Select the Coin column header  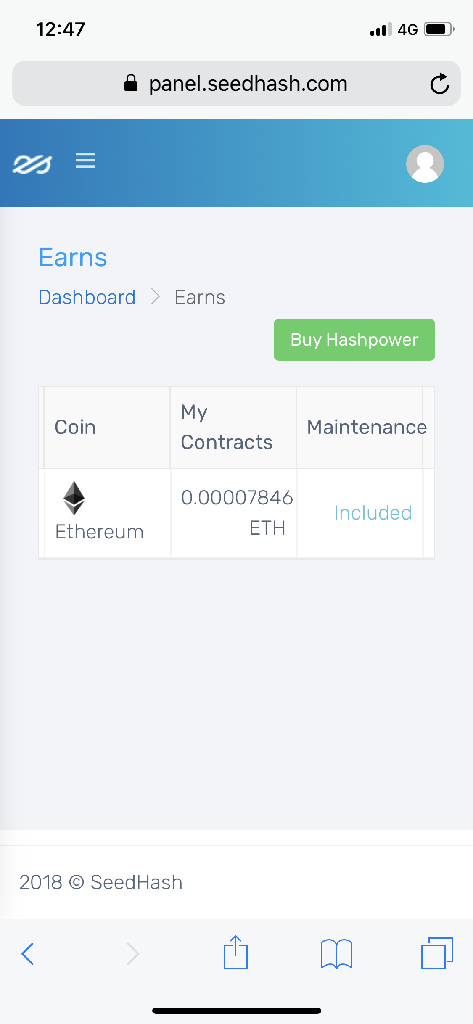(x=75, y=427)
